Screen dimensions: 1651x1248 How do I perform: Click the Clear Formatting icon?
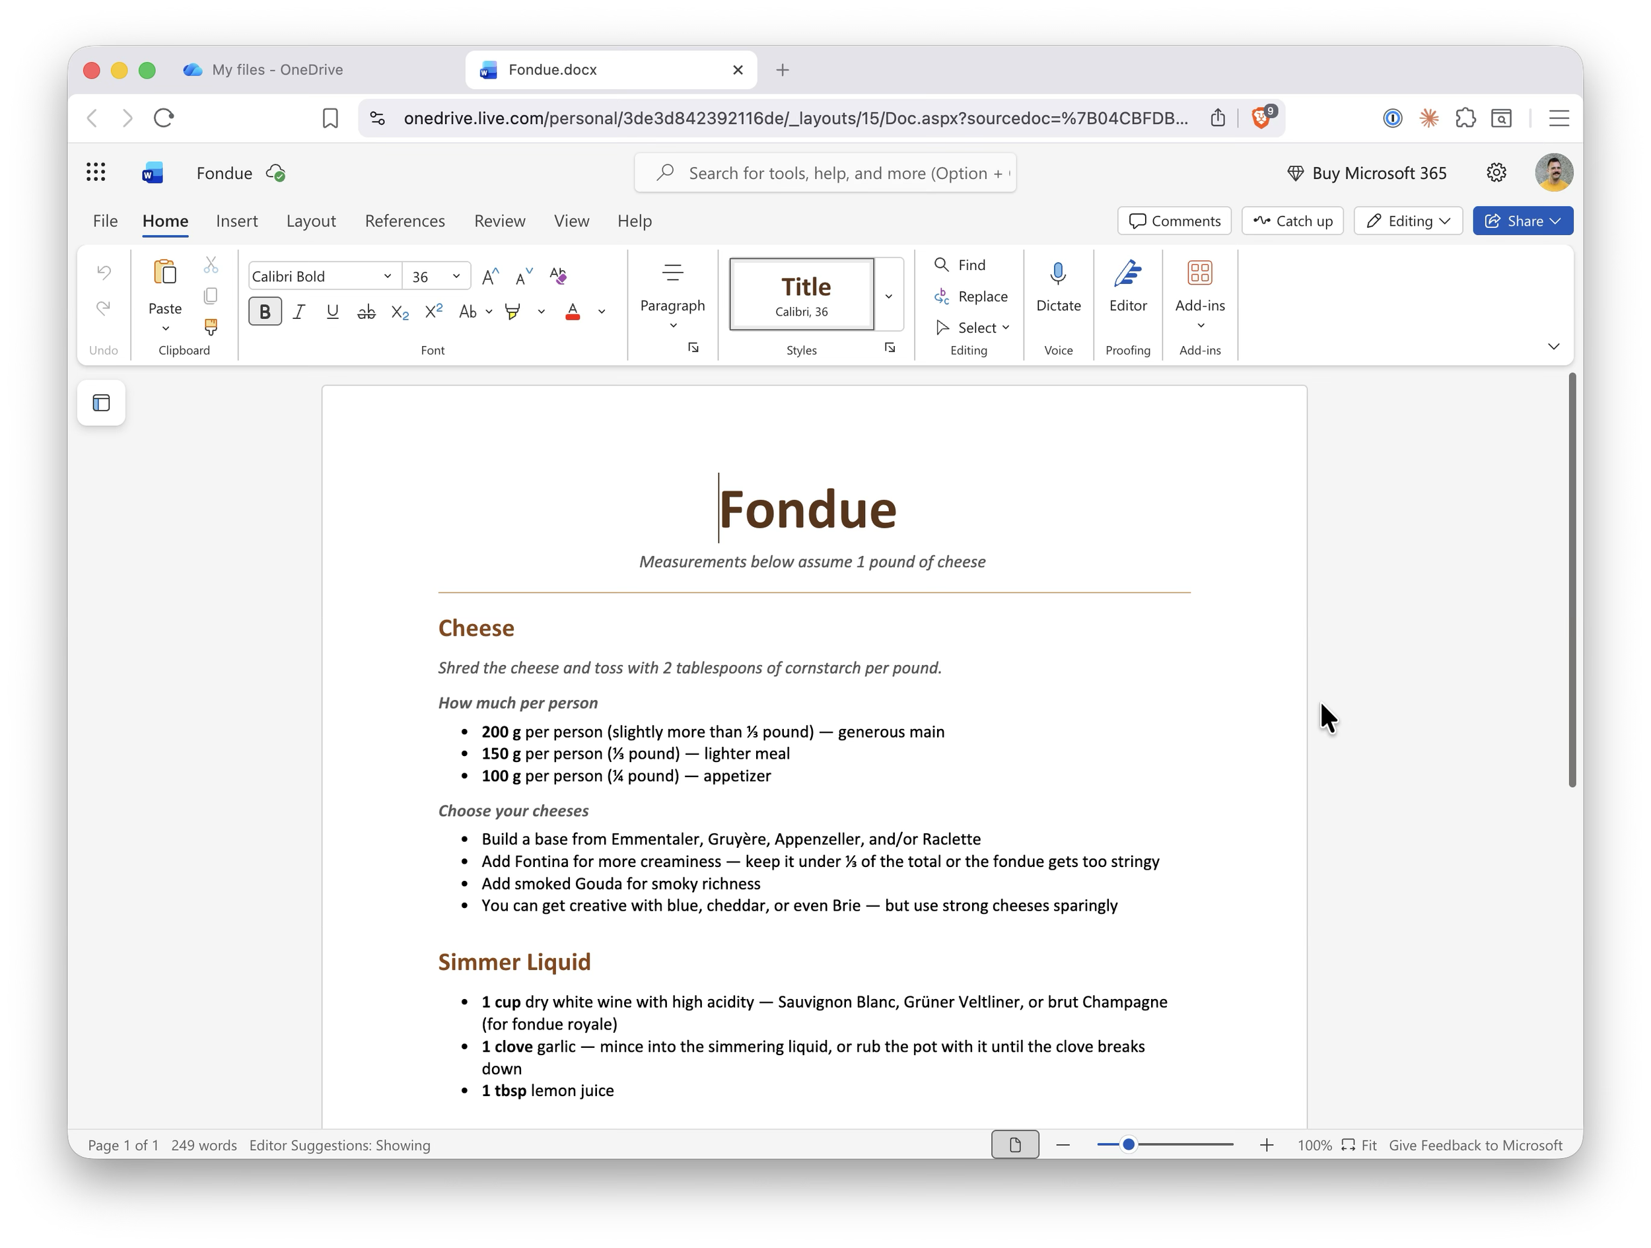[x=558, y=276]
